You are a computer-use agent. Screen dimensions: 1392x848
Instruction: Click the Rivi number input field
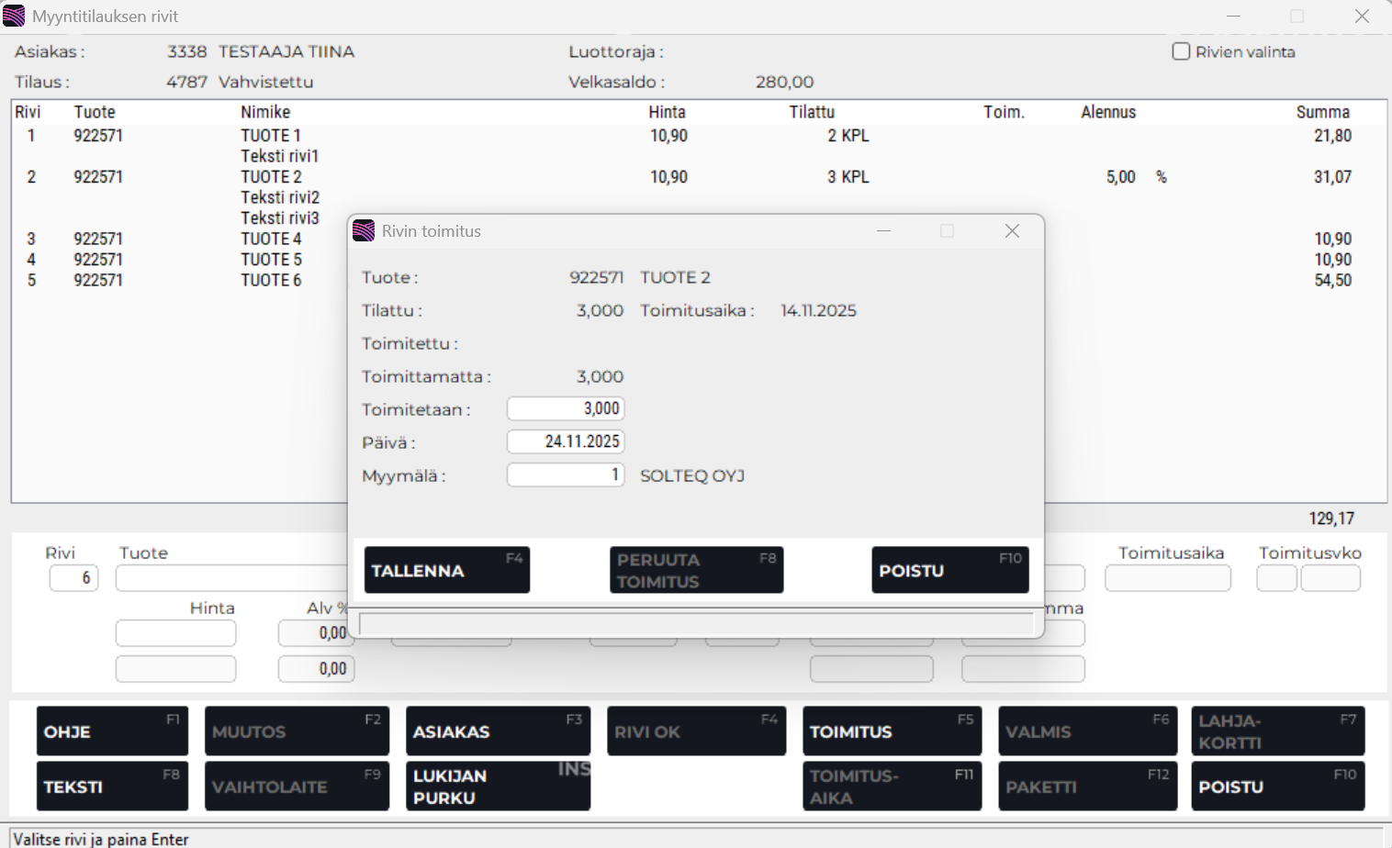click(x=73, y=578)
